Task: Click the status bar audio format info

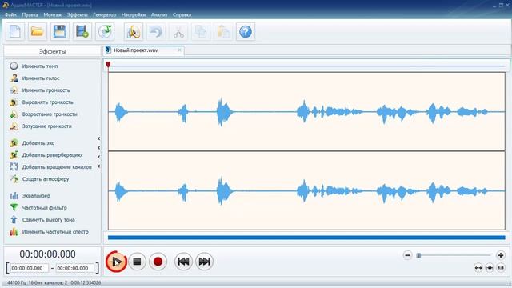Action: point(54,282)
